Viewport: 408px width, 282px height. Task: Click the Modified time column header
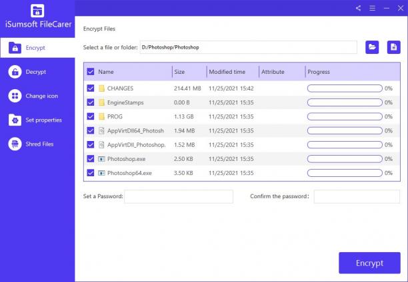tap(227, 72)
